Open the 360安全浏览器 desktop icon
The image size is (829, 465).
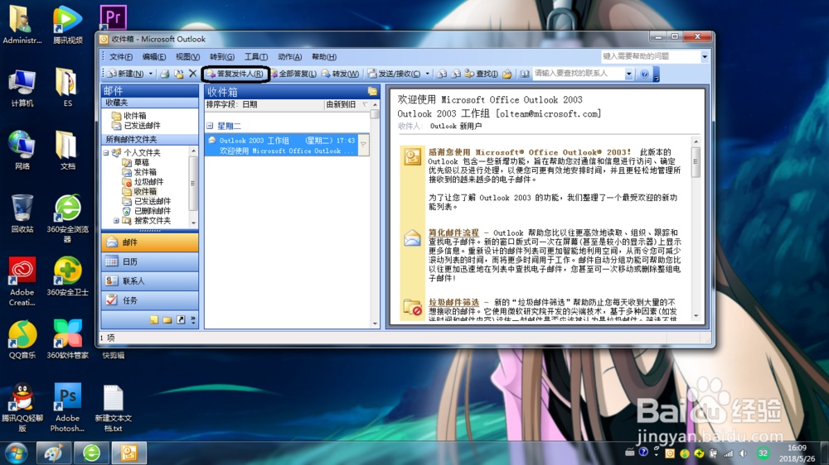(68, 218)
